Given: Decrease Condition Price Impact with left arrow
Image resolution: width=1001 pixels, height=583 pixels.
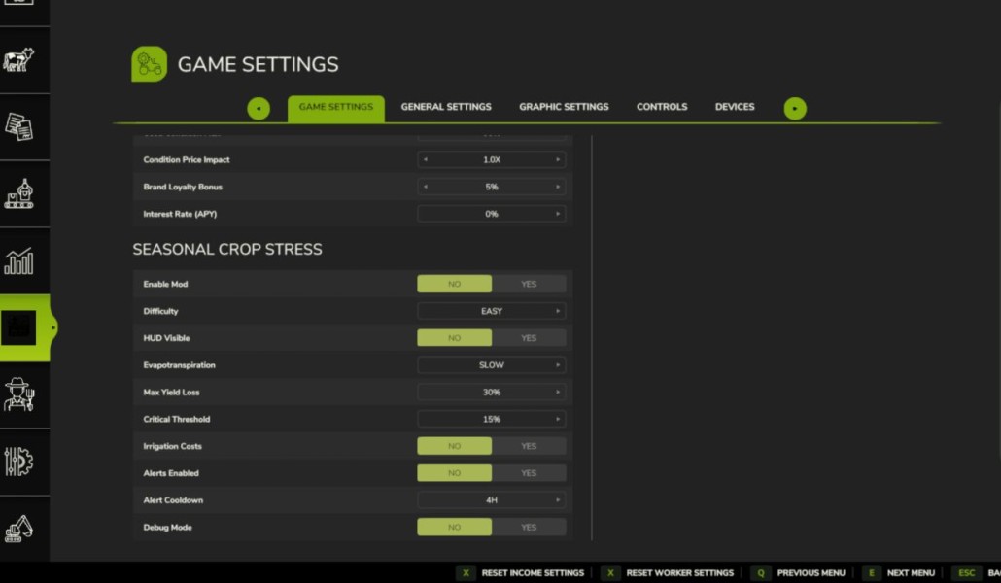Looking at the screenshot, I should pyautogui.click(x=426, y=159).
